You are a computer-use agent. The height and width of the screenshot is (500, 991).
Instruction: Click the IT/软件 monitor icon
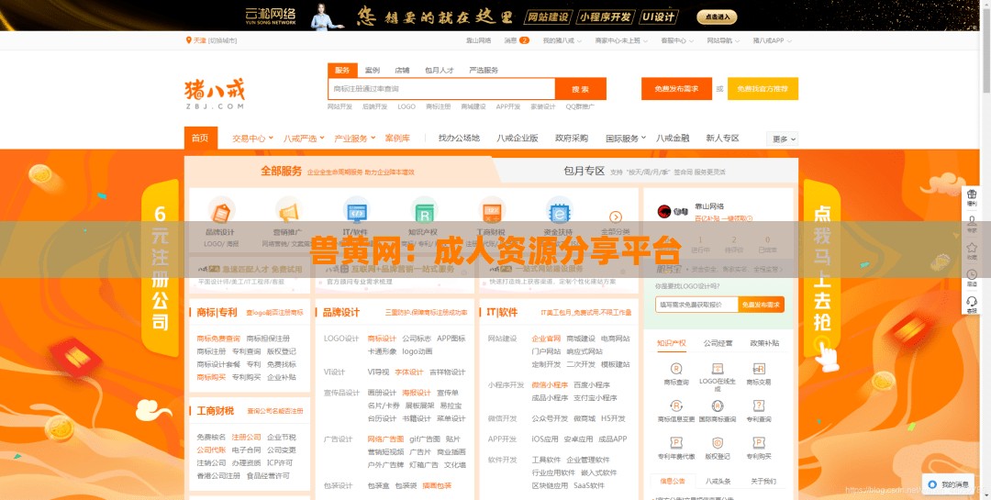356,209
